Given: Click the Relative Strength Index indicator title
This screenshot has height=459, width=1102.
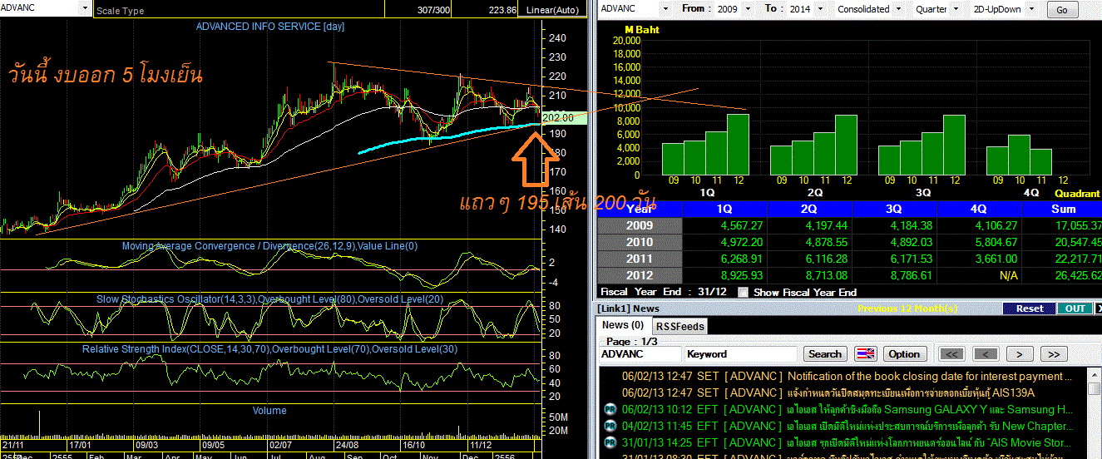Looking at the screenshot, I should [x=269, y=349].
